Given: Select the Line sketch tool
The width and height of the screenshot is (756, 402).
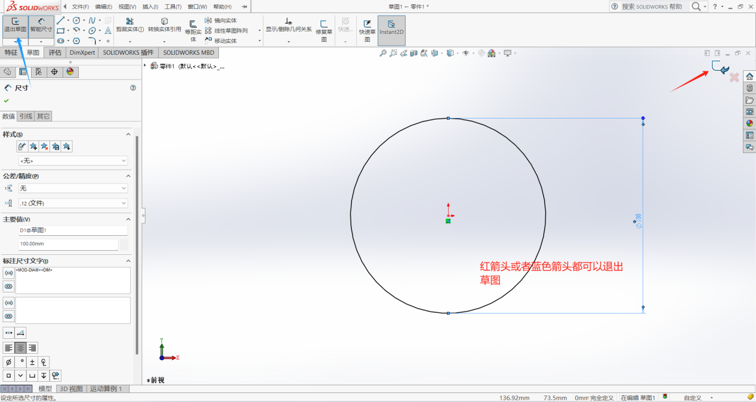Looking at the screenshot, I should point(60,20).
